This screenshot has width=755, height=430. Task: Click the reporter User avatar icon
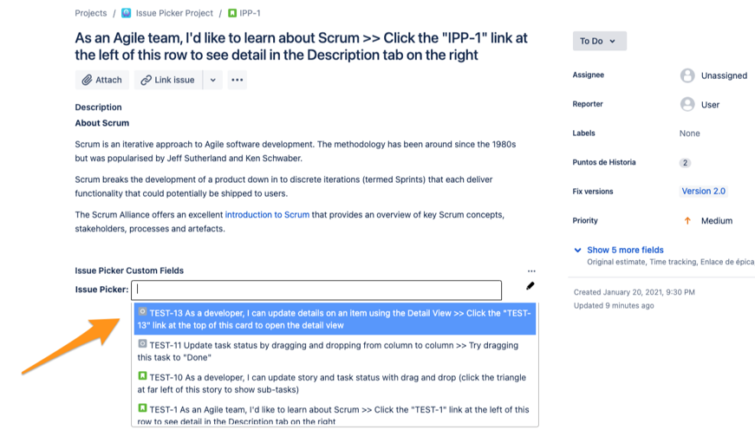click(x=687, y=104)
